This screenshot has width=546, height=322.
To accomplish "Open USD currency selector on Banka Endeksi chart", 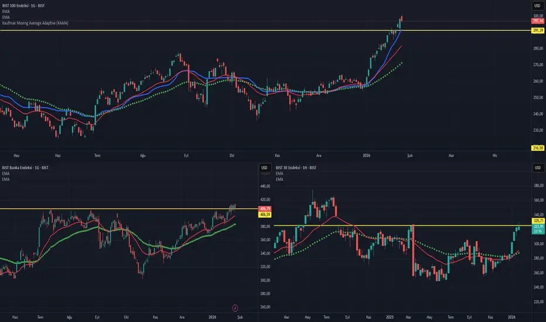I will pyautogui.click(x=264, y=169).
